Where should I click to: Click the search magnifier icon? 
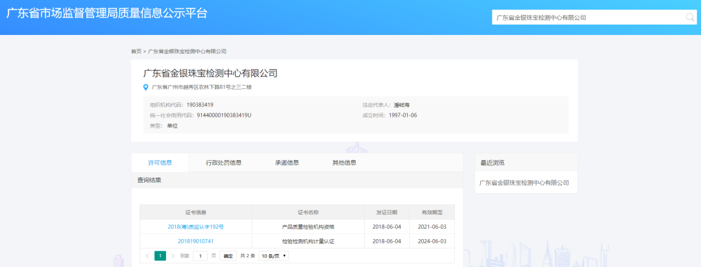pyautogui.click(x=690, y=17)
